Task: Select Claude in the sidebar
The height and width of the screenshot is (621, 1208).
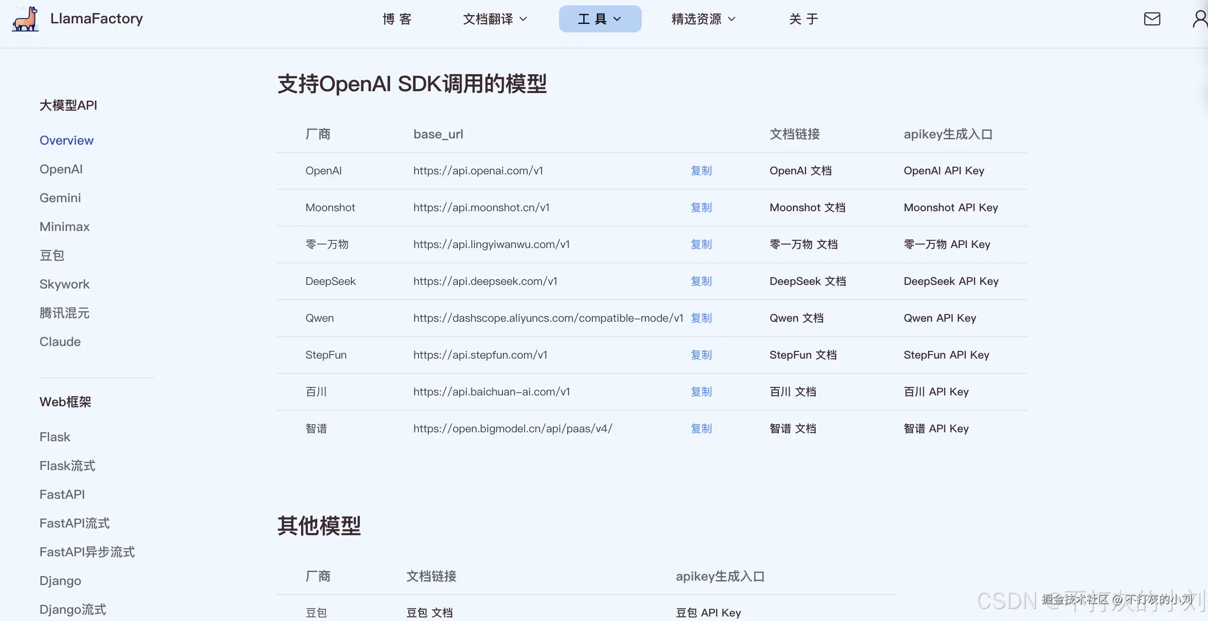Action: click(x=60, y=342)
